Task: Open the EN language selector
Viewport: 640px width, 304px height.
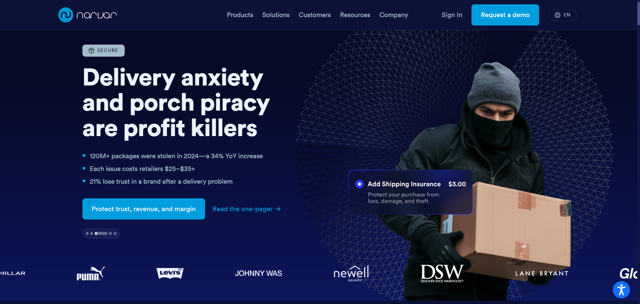Action: pyautogui.click(x=562, y=15)
